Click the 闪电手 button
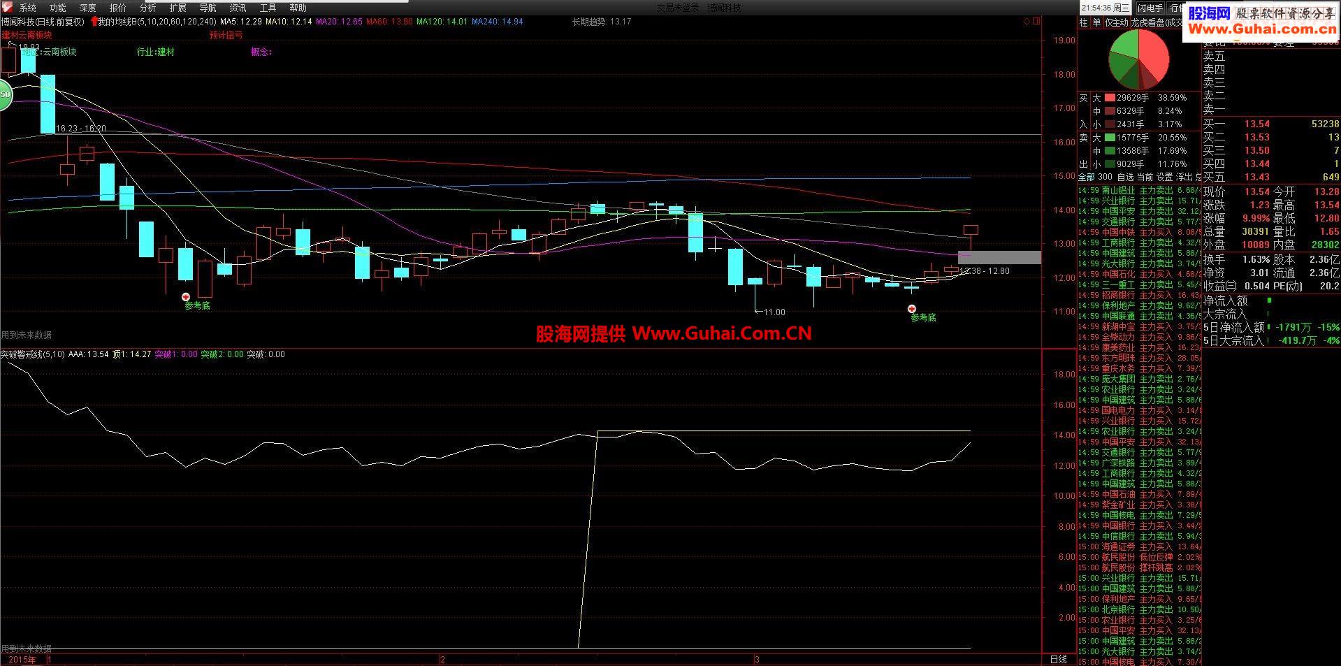 1150,8
